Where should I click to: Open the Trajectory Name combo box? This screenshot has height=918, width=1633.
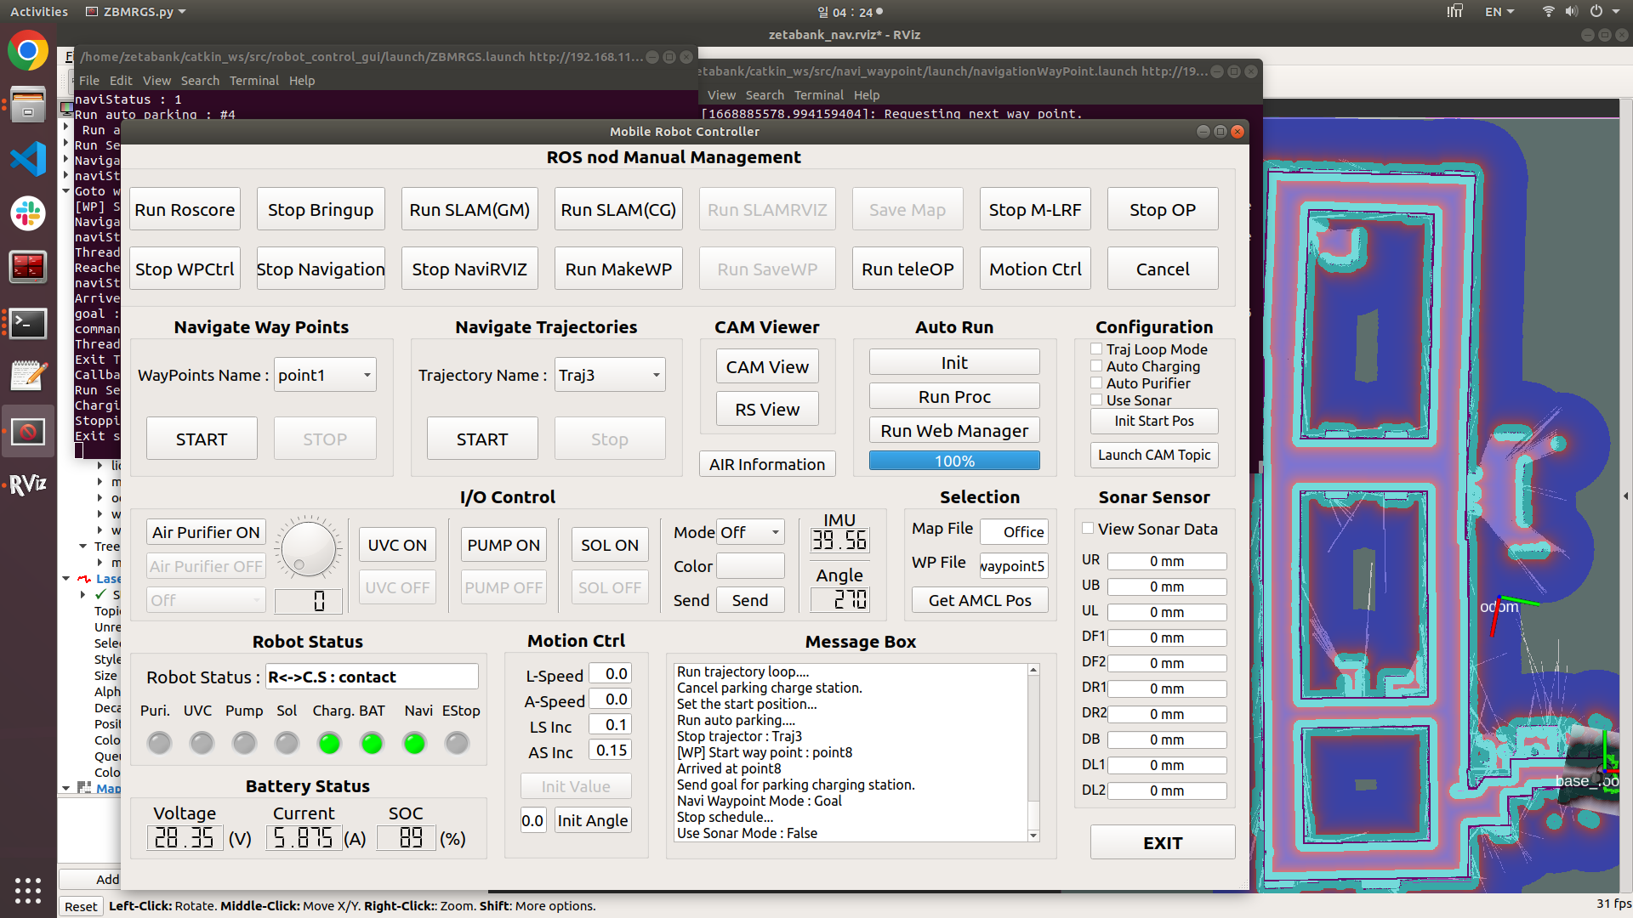[609, 375]
